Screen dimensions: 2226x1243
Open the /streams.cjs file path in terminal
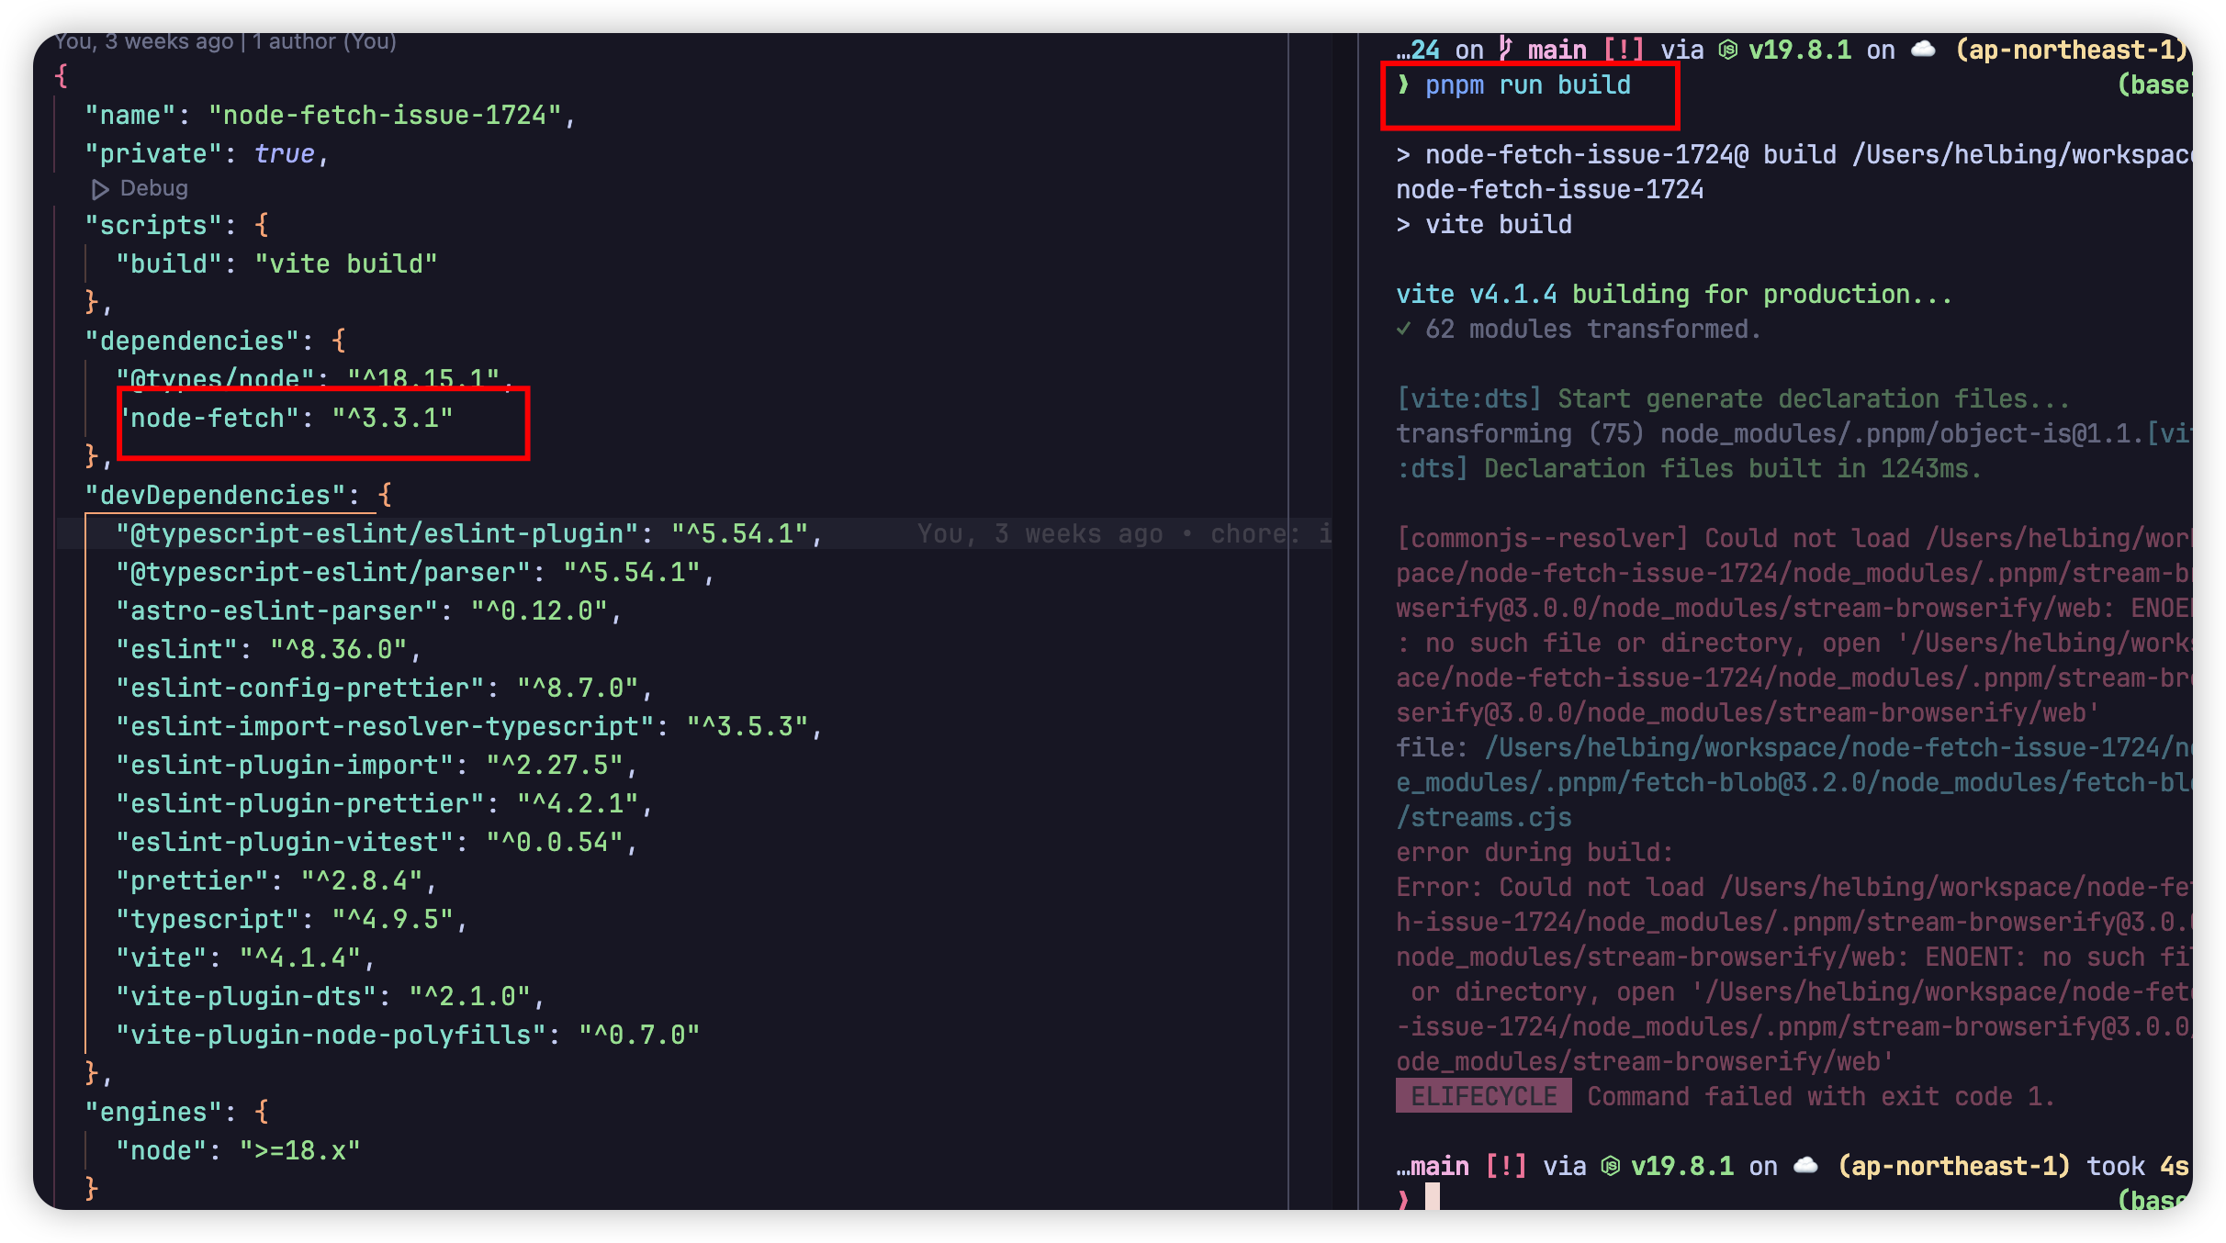coord(1484,817)
